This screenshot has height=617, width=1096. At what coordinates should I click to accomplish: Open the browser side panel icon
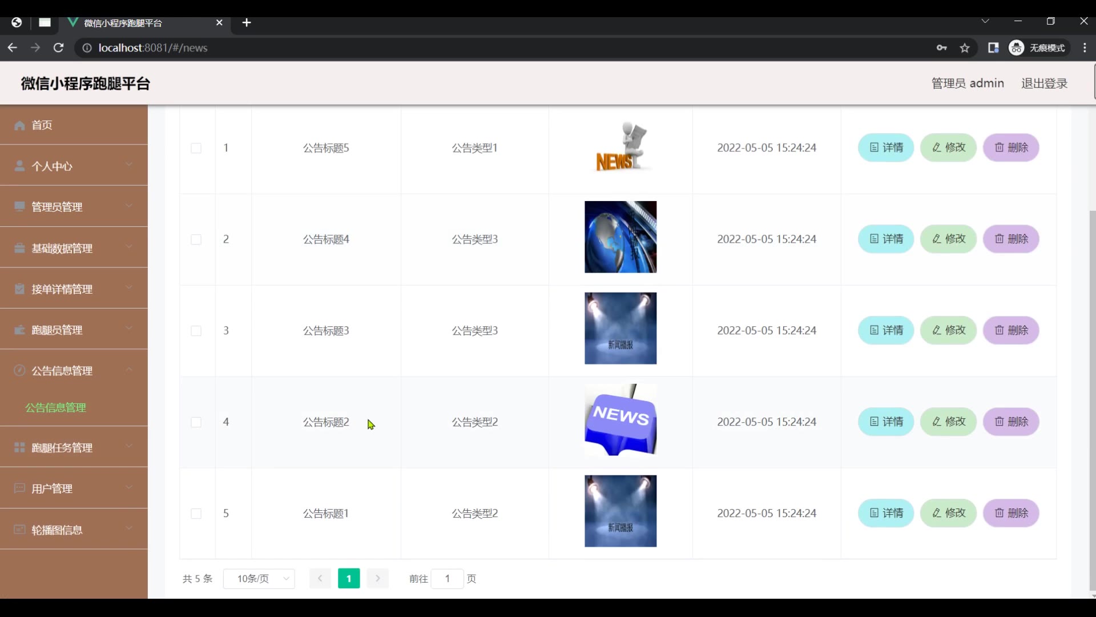993,48
